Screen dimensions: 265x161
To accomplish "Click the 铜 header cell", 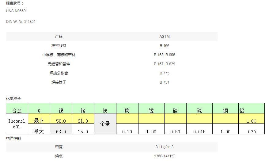I will [x=225, y=108].
